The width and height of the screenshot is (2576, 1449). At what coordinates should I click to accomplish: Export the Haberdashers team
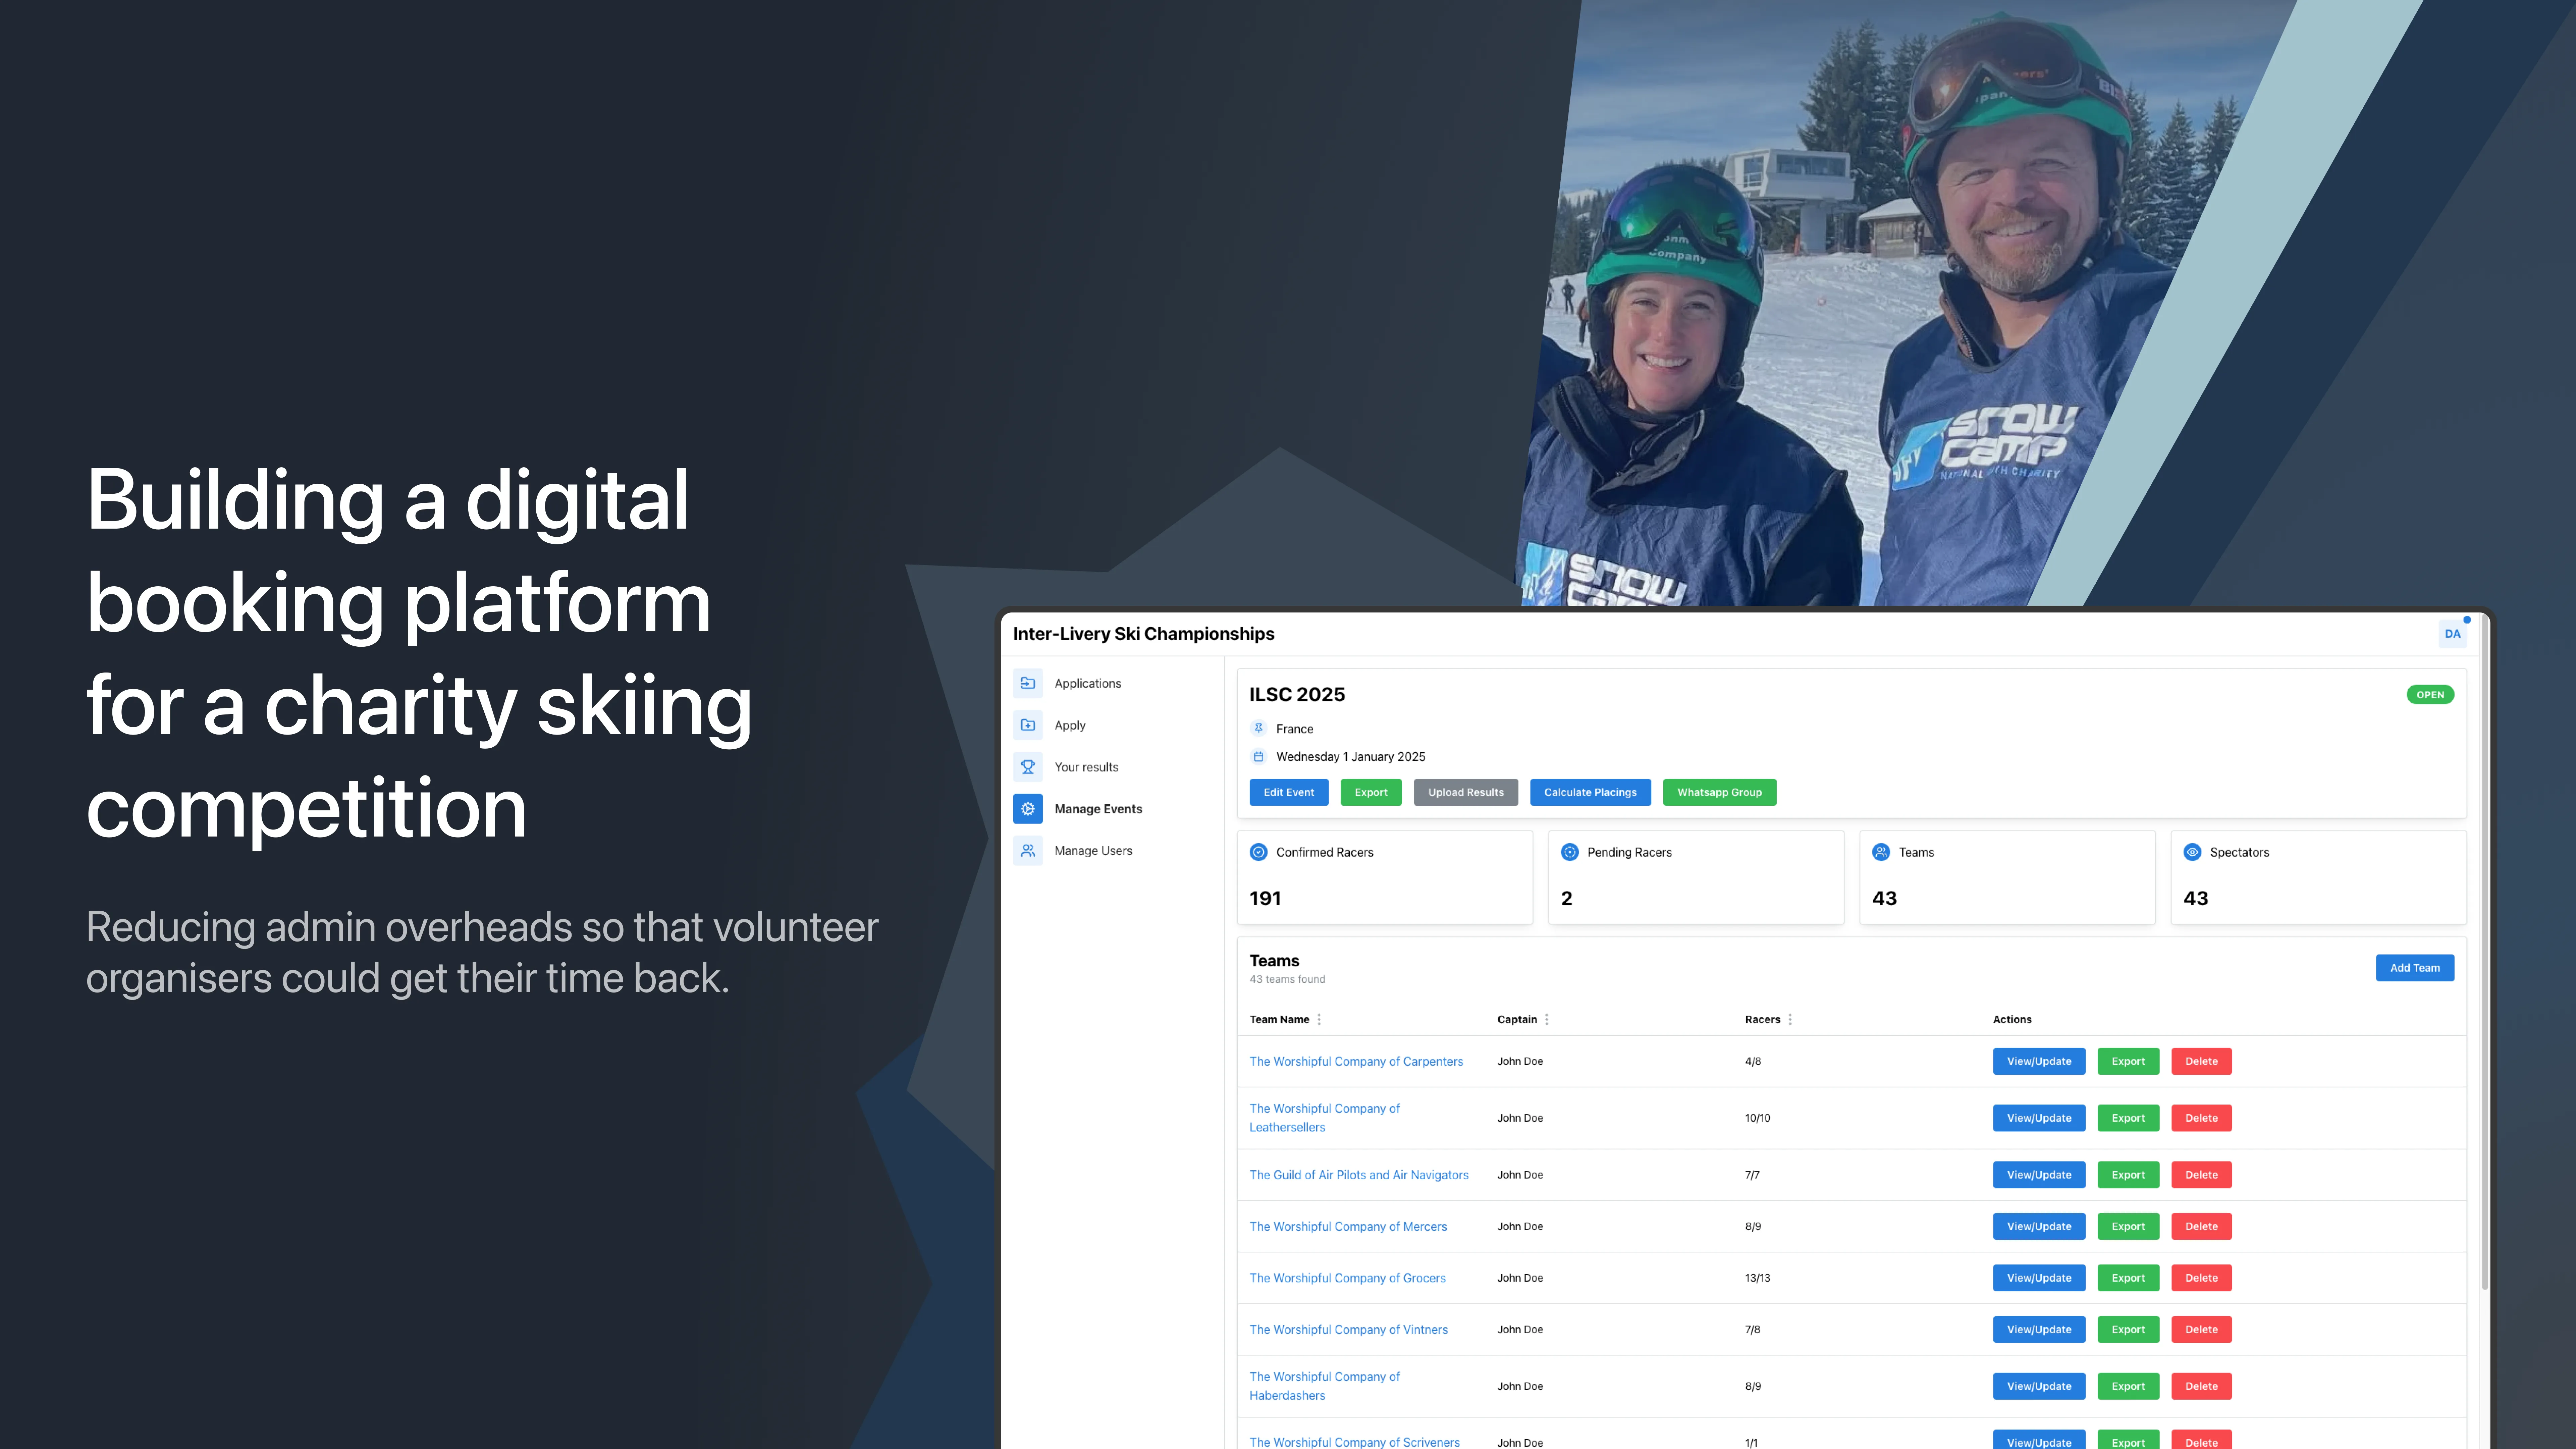point(2128,1386)
